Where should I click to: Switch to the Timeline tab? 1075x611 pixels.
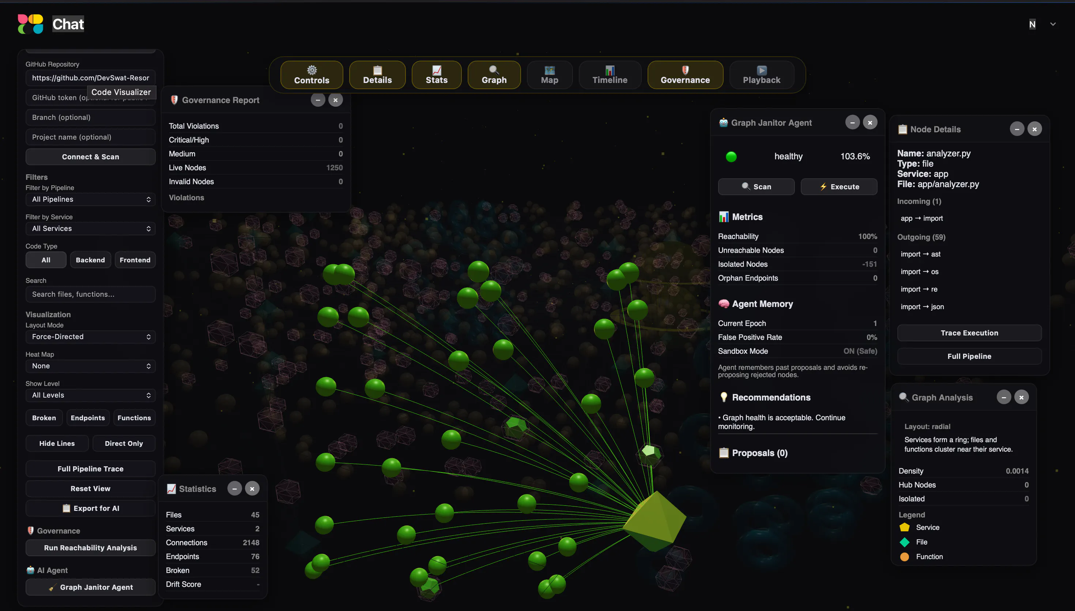[610, 75]
